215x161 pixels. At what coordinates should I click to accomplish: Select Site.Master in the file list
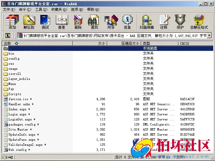coord(18,129)
